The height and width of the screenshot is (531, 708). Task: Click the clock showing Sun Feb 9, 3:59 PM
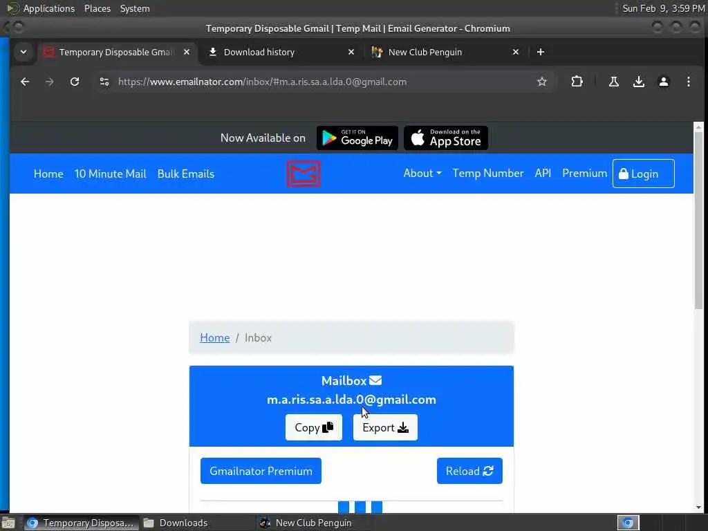[x=663, y=8]
